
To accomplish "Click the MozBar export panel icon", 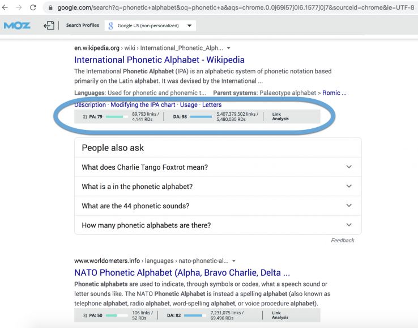I will (48, 26).
